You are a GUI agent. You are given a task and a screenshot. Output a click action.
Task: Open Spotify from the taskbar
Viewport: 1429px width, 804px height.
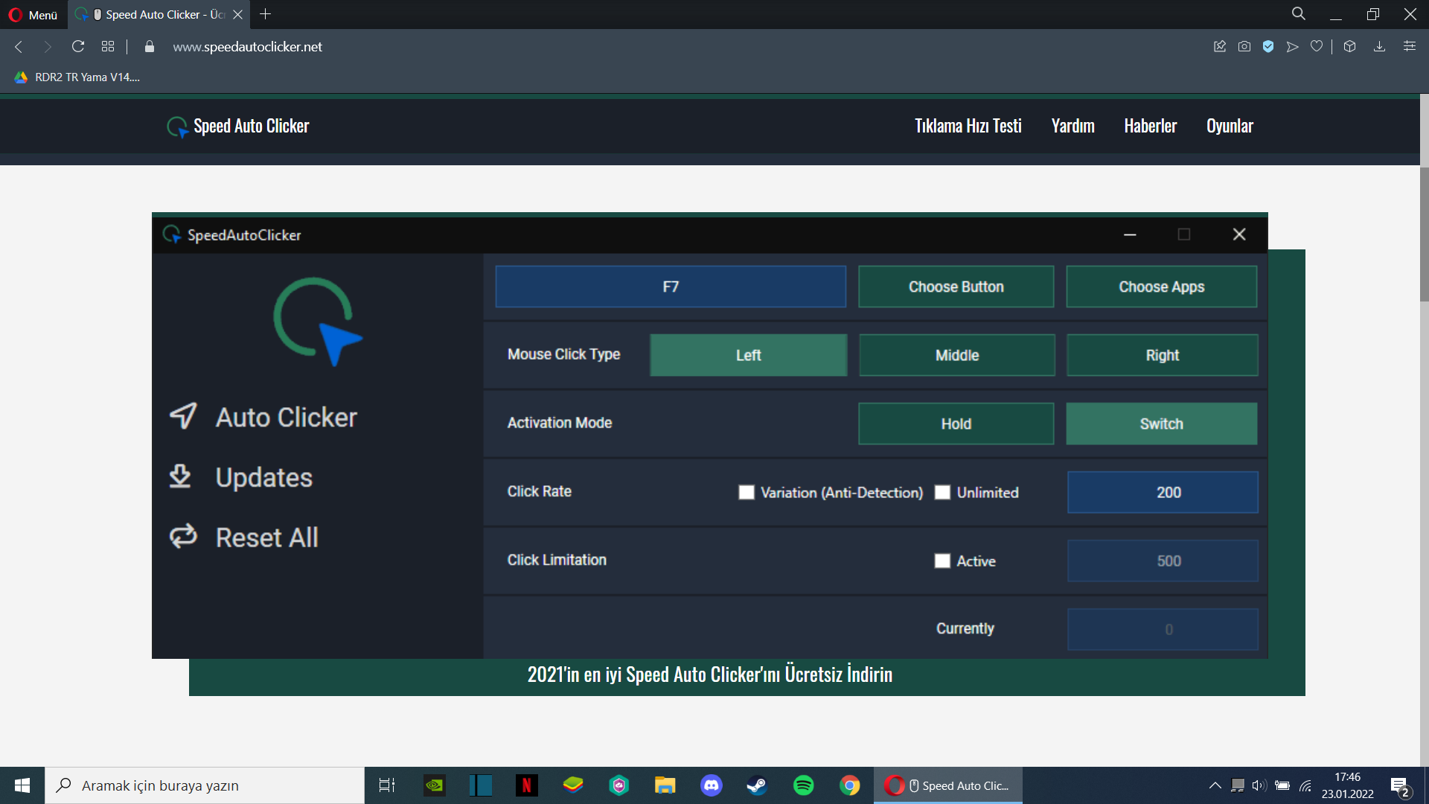(803, 785)
